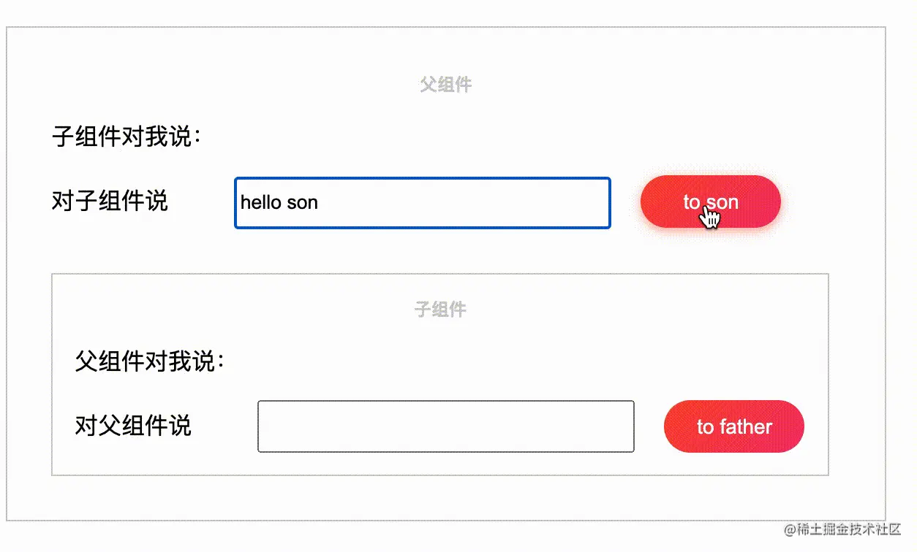Focus the input containing "hello son"
The width and height of the screenshot is (917, 552).
[x=423, y=202]
